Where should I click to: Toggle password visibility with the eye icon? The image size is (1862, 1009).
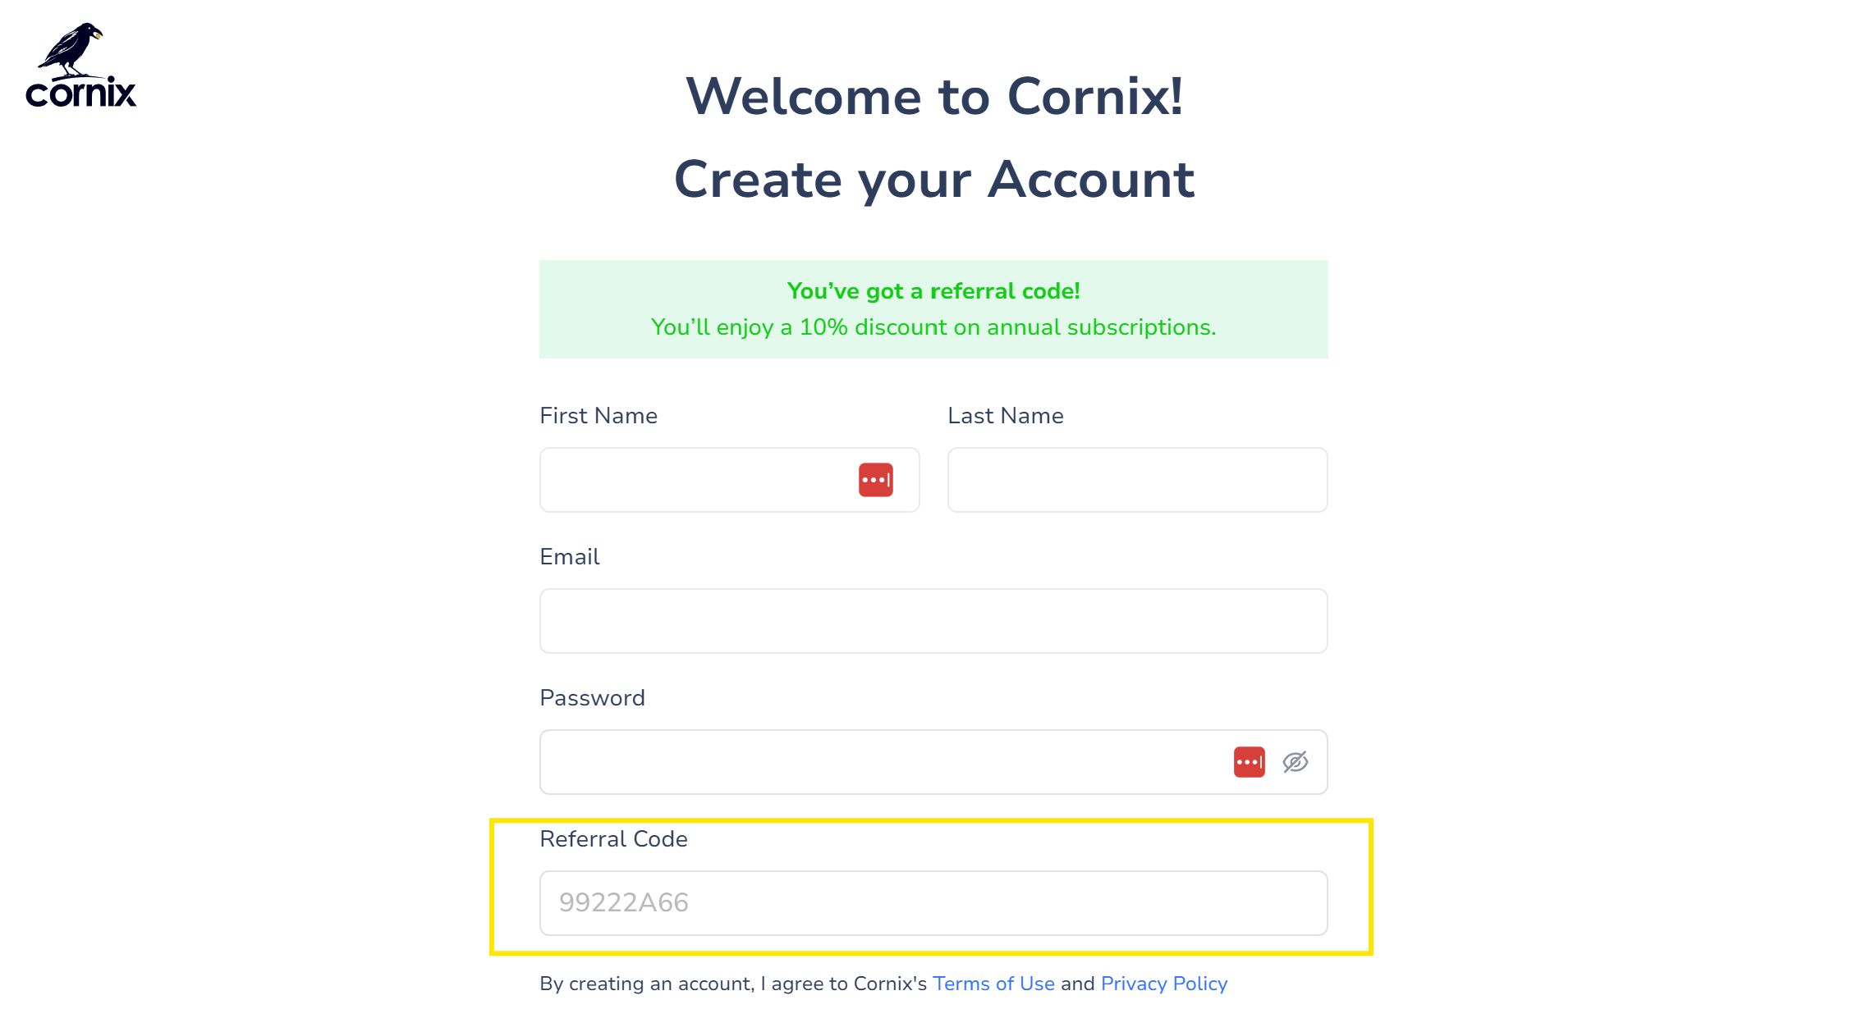click(1295, 762)
